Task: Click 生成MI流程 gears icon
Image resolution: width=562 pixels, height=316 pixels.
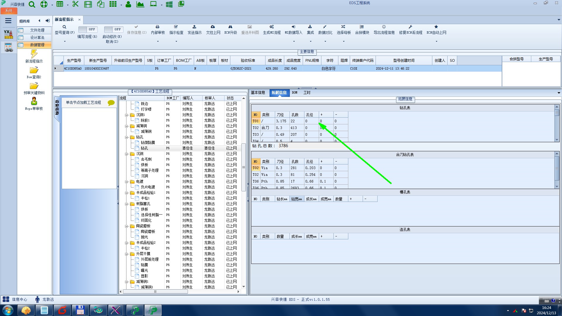Action: coord(271,27)
